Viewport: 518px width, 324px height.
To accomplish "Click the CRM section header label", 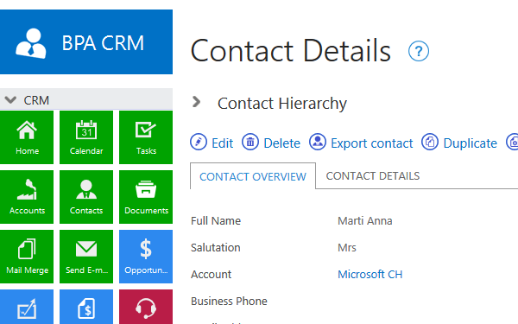I will pyautogui.click(x=36, y=100).
